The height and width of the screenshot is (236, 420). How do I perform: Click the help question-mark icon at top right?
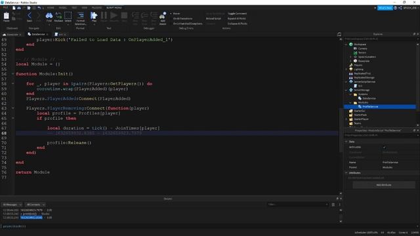point(395,8)
